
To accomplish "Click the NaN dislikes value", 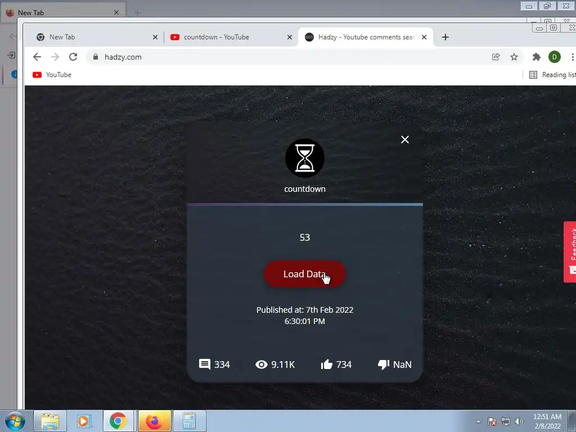I will pyautogui.click(x=402, y=364).
